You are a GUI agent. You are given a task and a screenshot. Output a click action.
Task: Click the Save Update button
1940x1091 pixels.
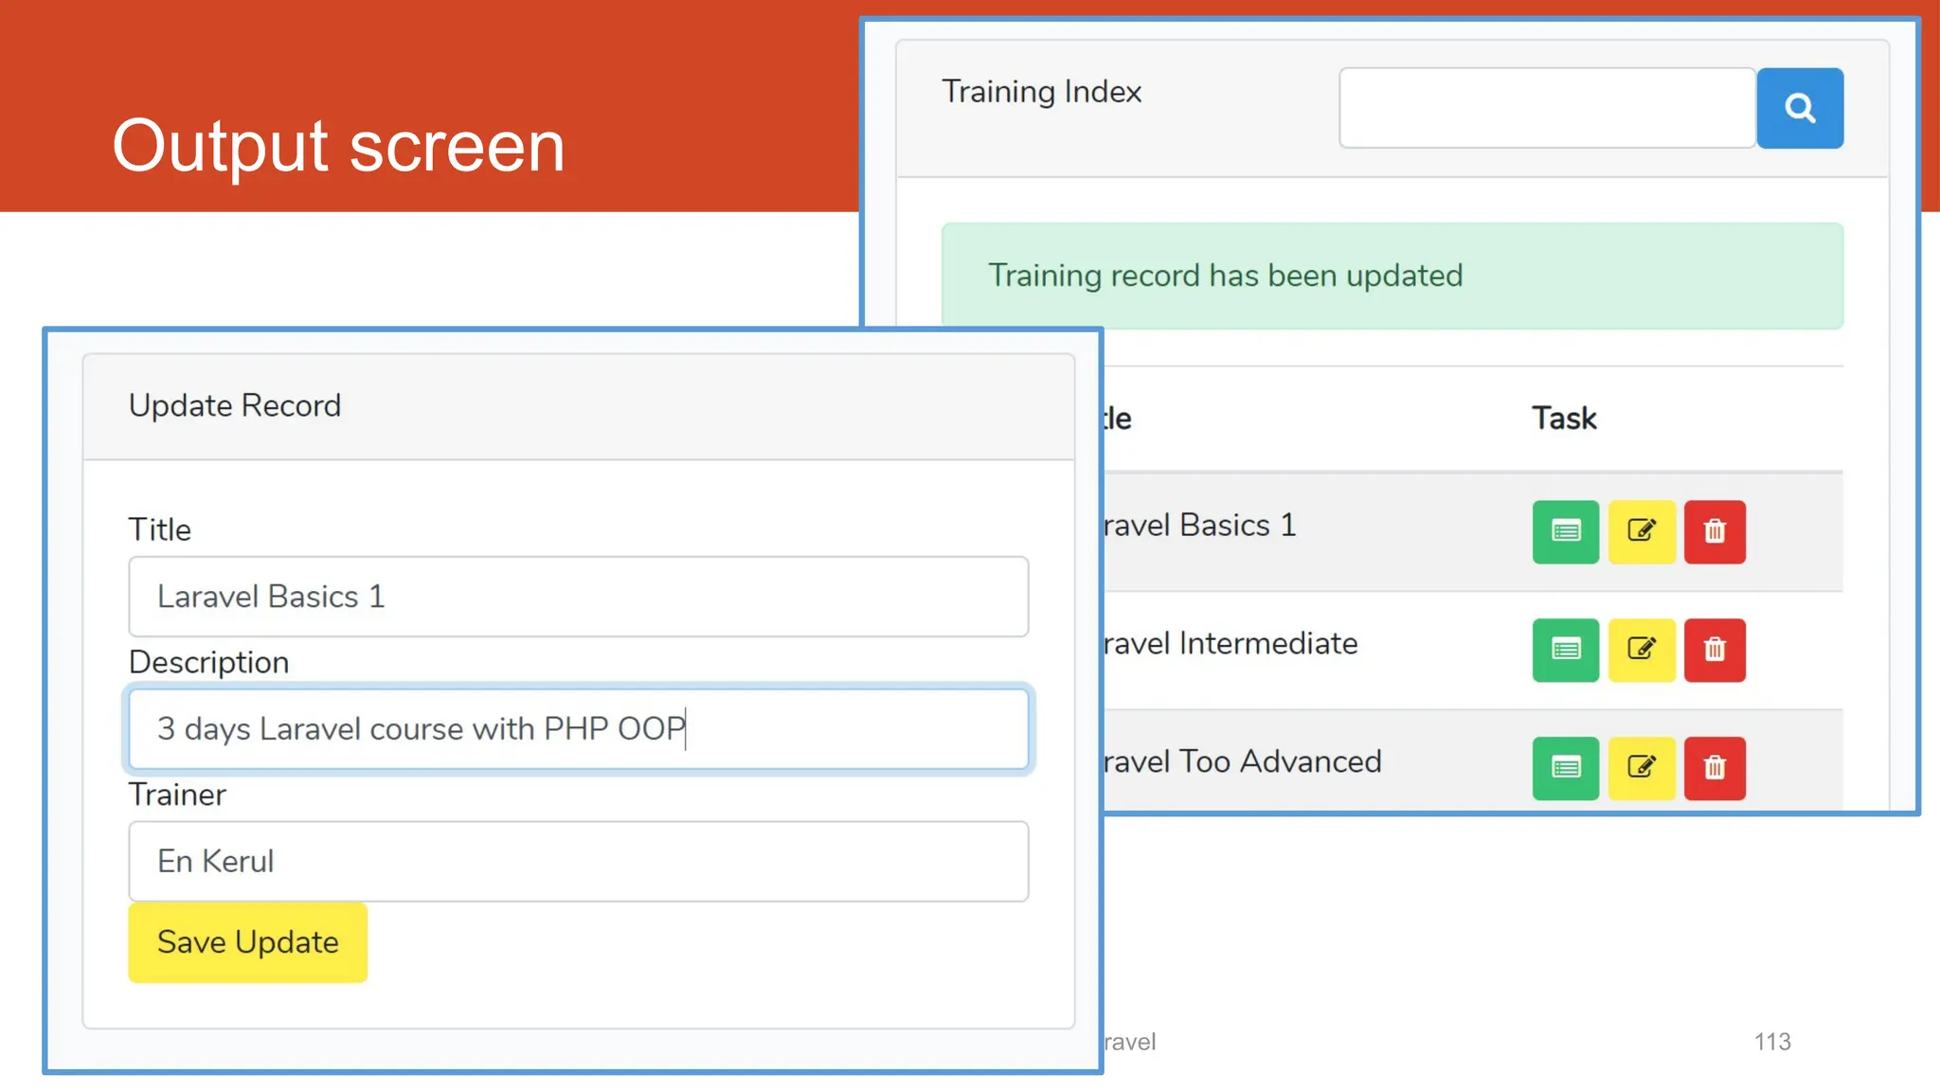[247, 942]
